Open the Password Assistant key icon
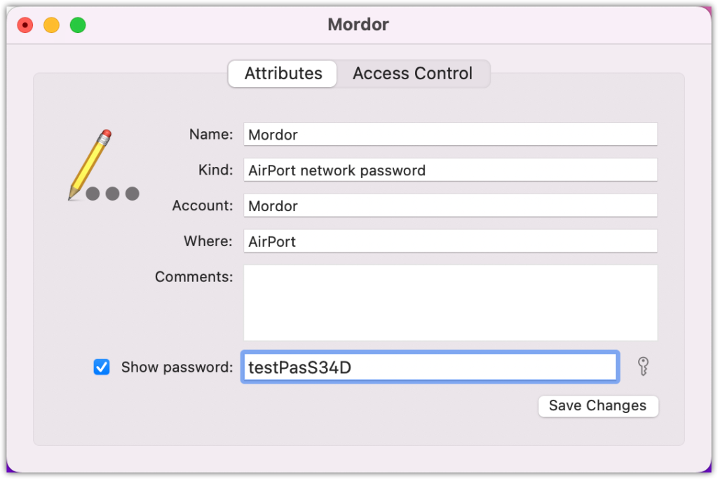This screenshot has width=718, height=479. 643,366
